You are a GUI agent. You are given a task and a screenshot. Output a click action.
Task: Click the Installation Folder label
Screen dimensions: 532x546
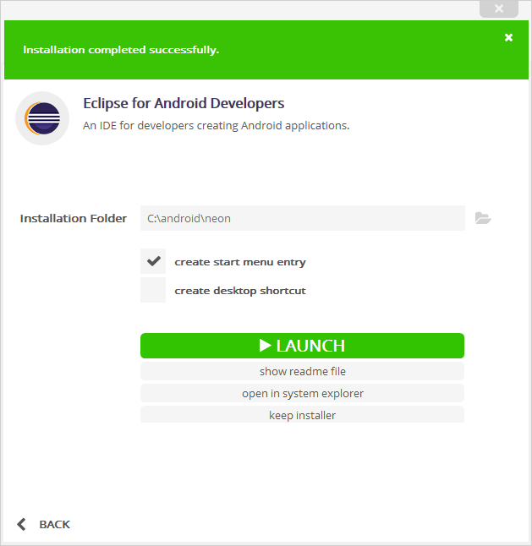point(74,218)
